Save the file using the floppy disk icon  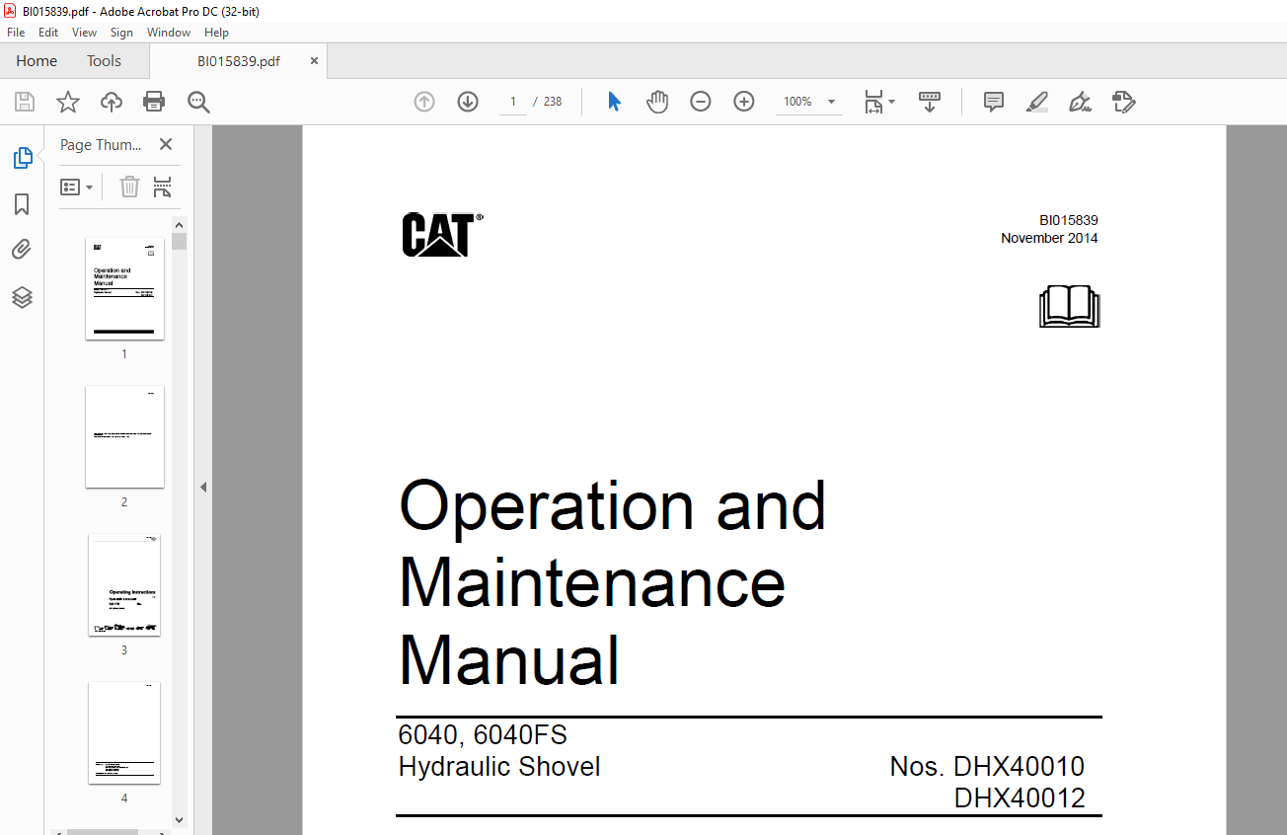(x=25, y=102)
